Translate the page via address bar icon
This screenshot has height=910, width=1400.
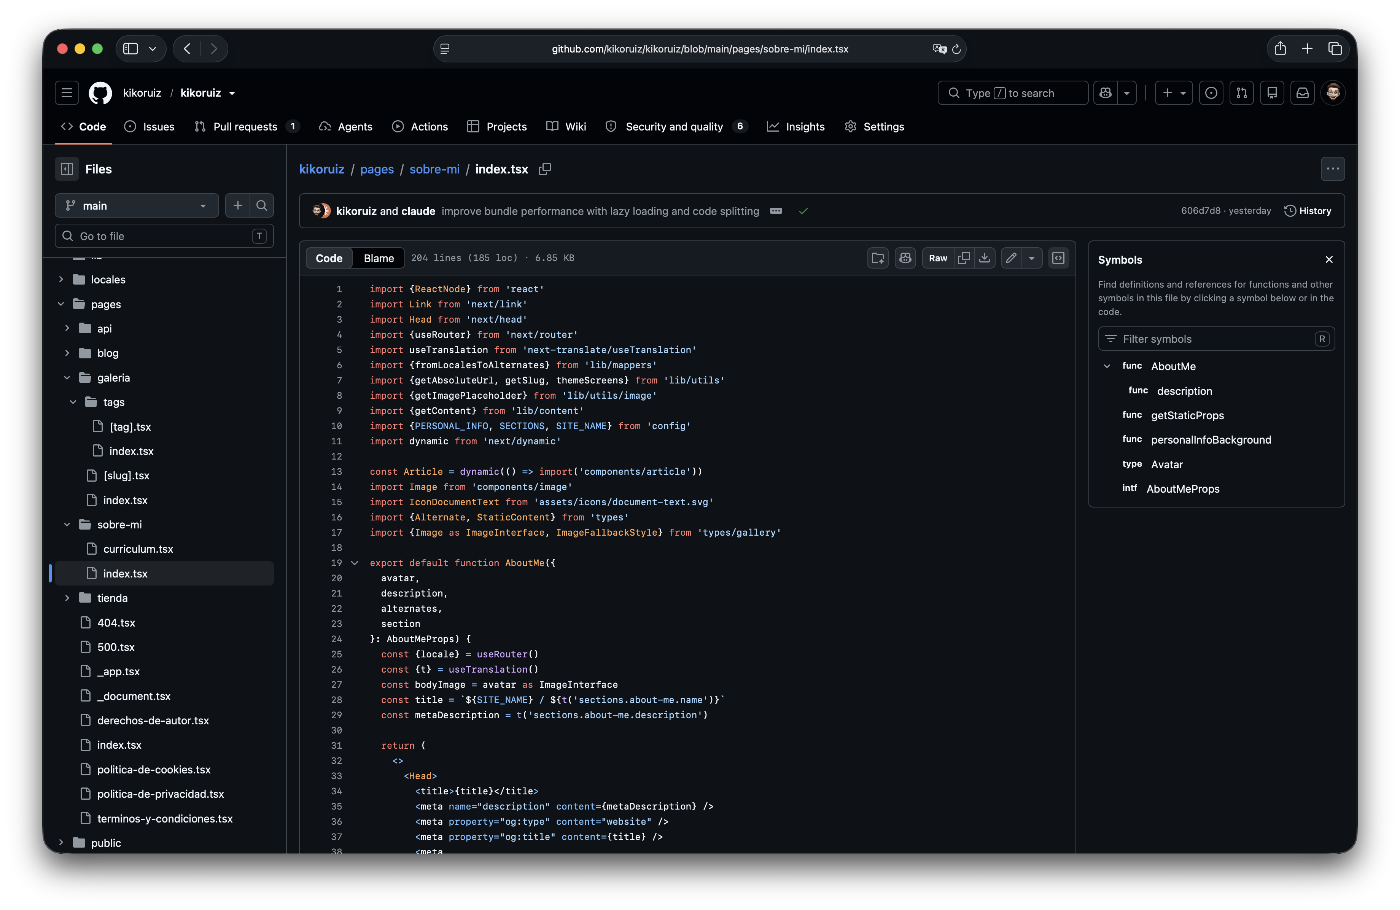[x=939, y=49]
